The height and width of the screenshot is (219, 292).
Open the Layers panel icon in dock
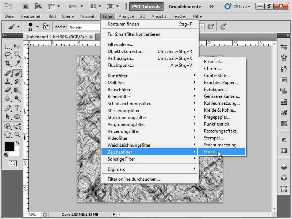(x=284, y=167)
